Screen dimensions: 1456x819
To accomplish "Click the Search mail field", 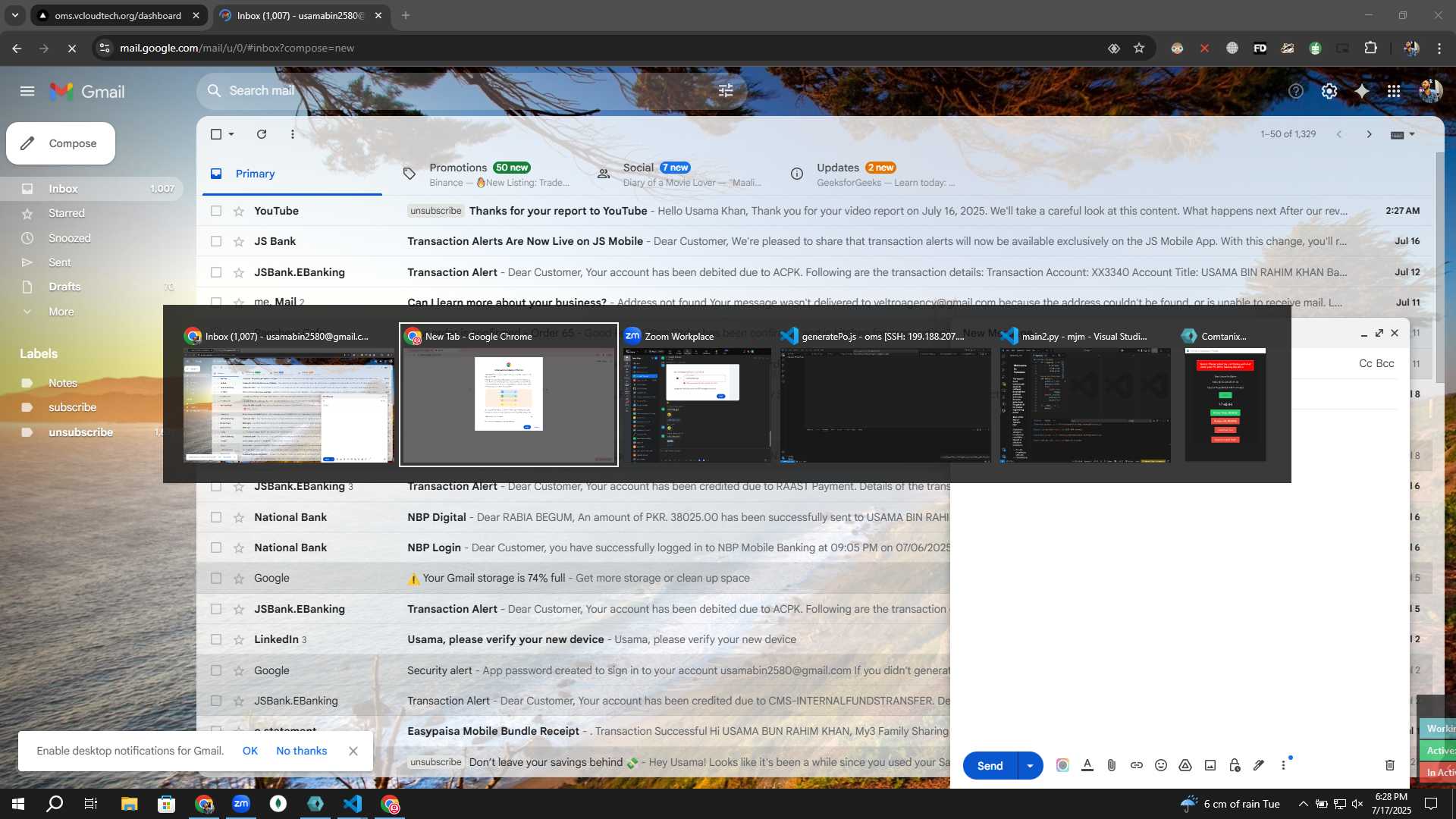I will pos(470,91).
